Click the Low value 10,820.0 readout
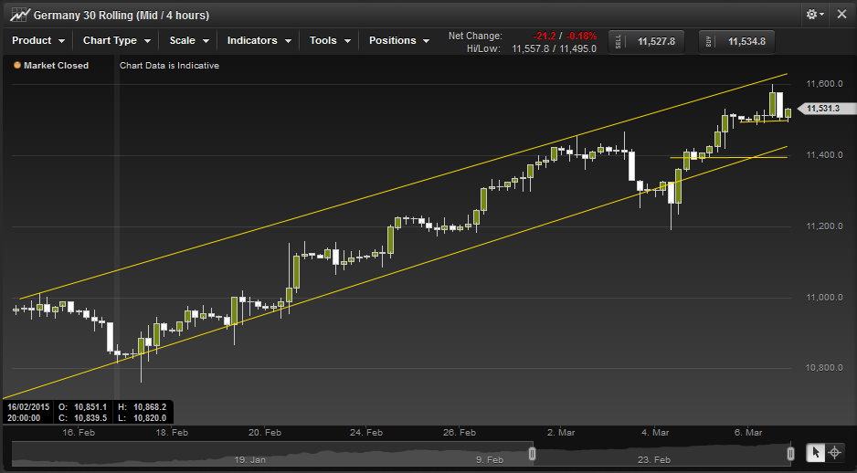Screen dimensions: 857x473 150,418
